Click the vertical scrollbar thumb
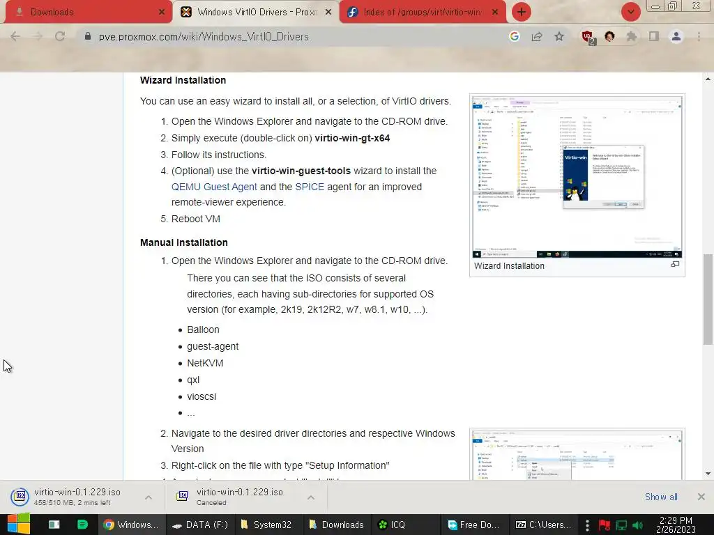This screenshot has width=714, height=535. [x=708, y=300]
